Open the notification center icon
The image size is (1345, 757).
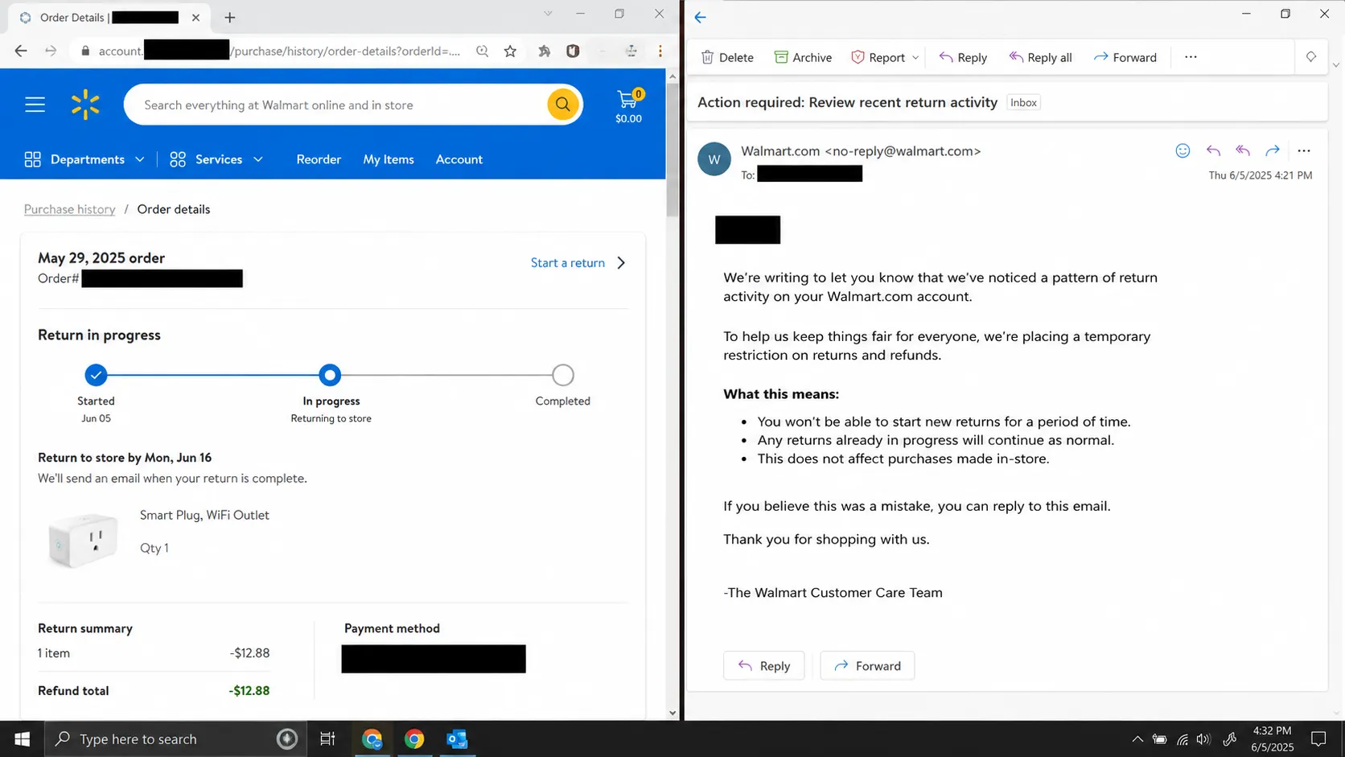pos(1318,738)
